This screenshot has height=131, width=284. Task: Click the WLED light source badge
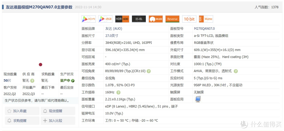click(156, 19)
